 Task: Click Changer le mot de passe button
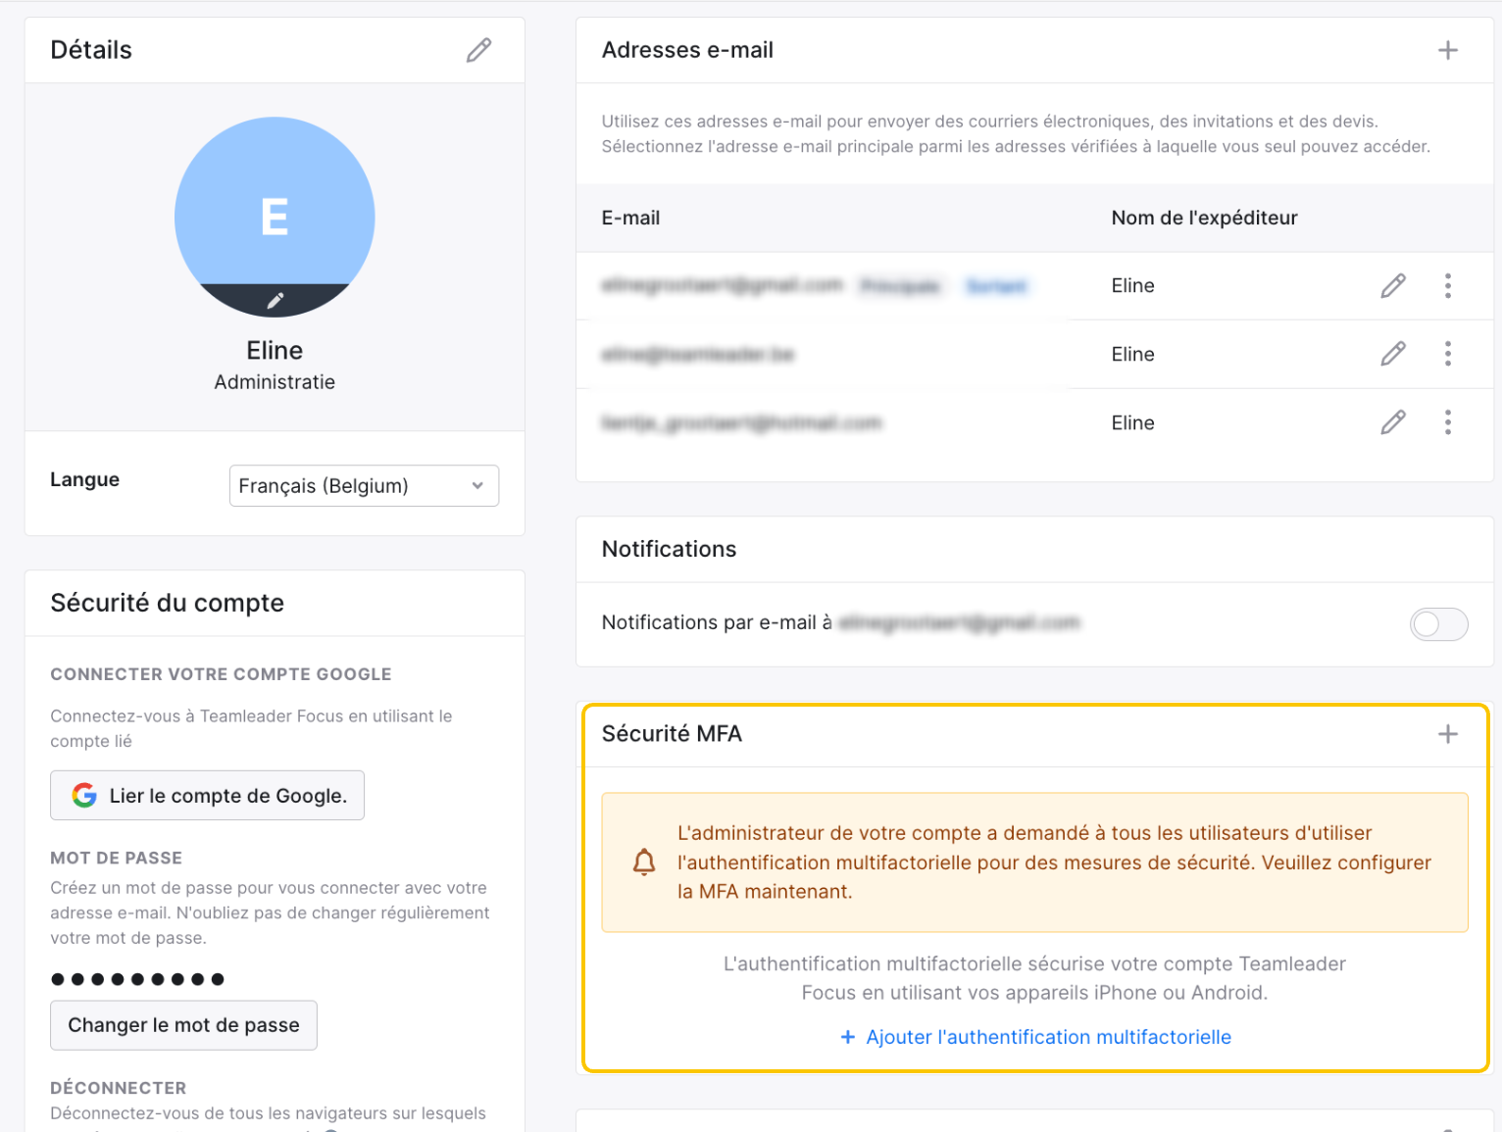(x=183, y=1025)
